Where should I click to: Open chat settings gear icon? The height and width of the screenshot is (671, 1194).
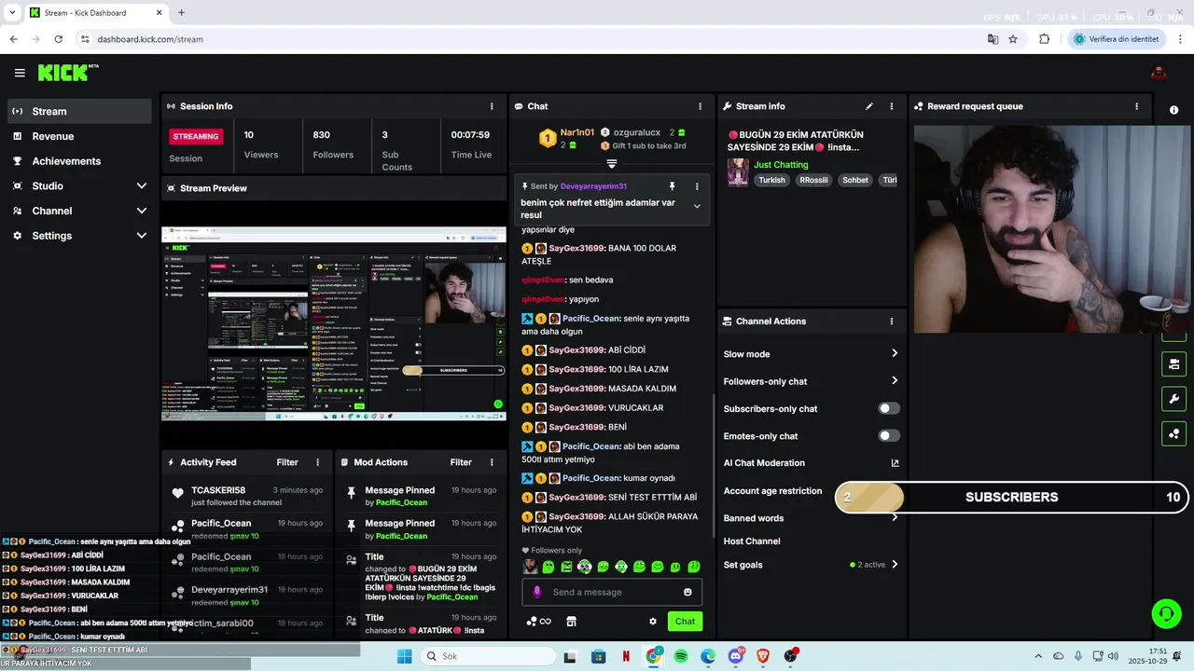653,622
